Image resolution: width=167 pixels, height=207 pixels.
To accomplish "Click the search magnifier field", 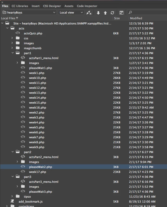I will coord(147,12).
